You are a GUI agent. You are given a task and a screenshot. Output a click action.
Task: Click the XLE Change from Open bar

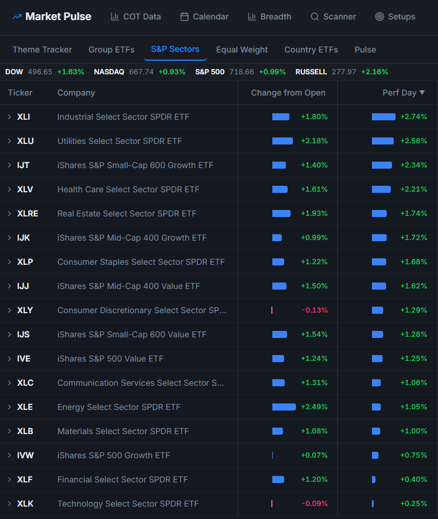point(284,407)
